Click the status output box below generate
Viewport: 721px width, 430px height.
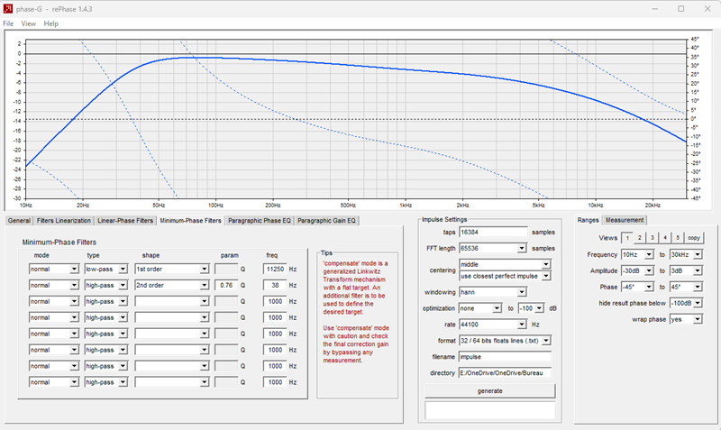[489, 410]
